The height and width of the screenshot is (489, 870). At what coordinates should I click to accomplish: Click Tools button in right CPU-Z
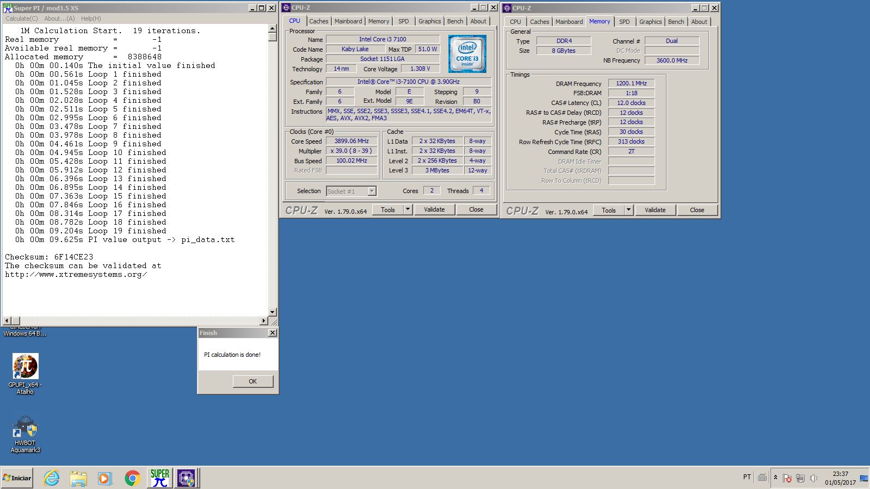coord(609,210)
